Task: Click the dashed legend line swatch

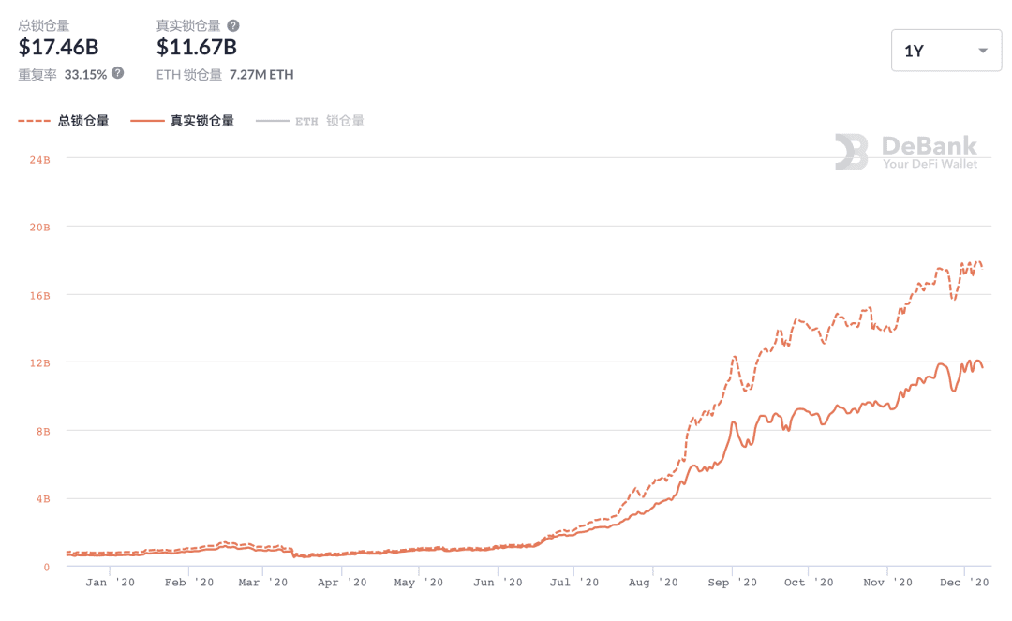Action: click(35, 121)
